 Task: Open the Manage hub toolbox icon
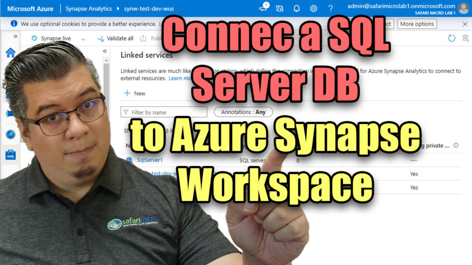pyautogui.click(x=10, y=154)
